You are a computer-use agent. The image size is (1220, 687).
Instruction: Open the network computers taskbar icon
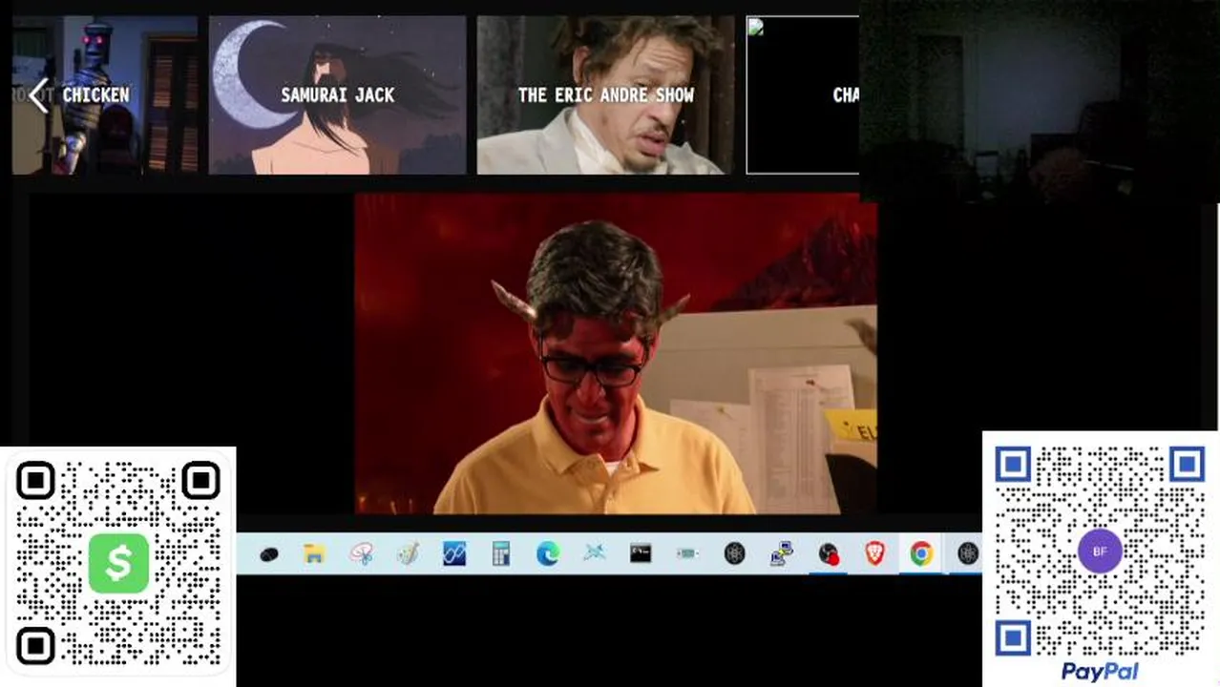[781, 553]
